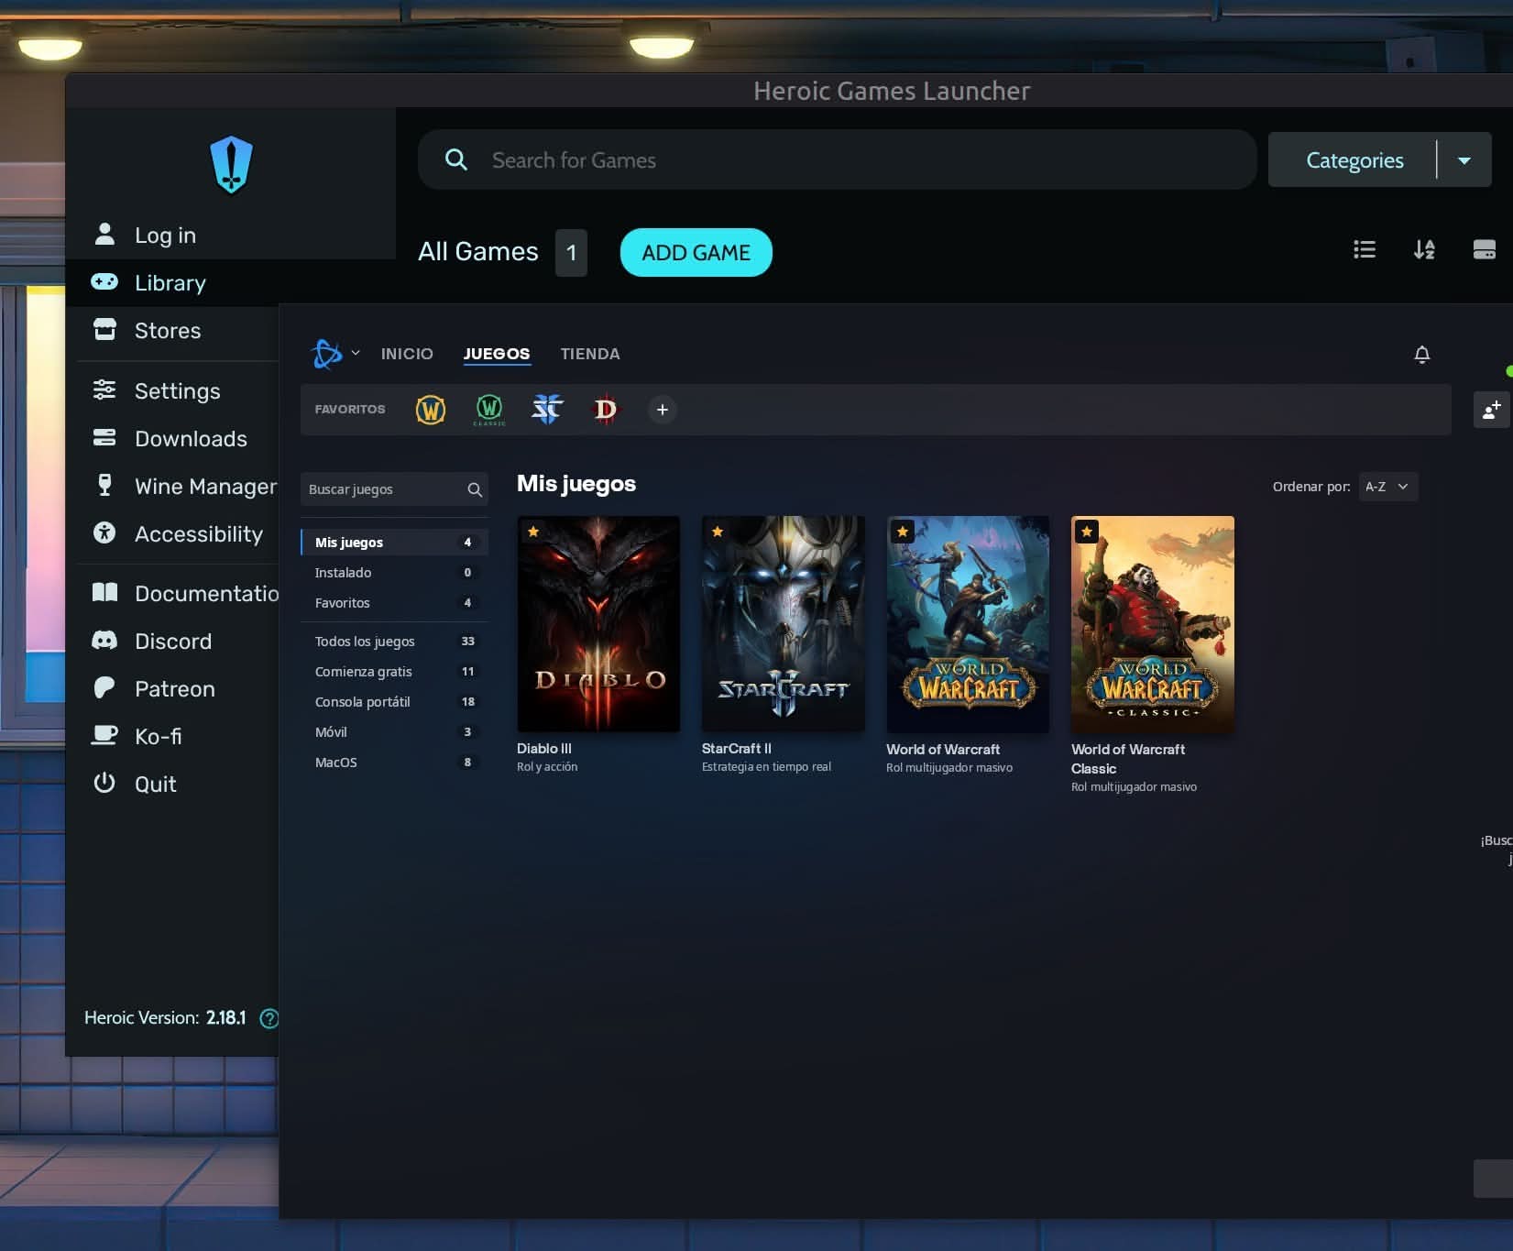Open World of Warcraft from the Favoritos bar

(430, 410)
